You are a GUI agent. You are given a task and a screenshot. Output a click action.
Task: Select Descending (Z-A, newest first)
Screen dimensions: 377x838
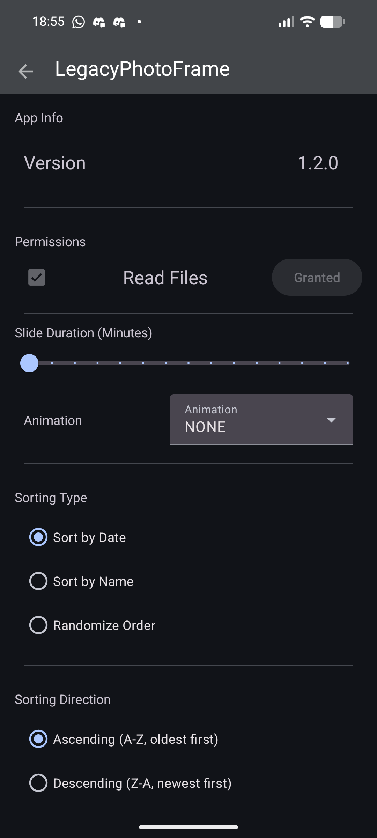coord(131,783)
